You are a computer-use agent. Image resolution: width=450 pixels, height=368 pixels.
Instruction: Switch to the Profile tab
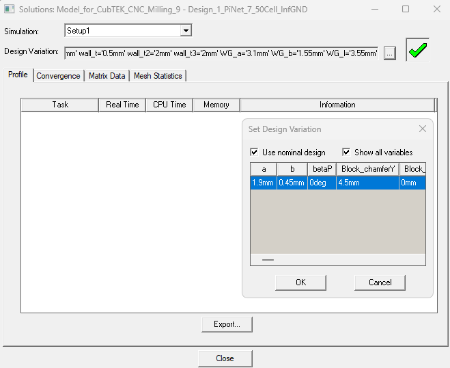coord(18,75)
